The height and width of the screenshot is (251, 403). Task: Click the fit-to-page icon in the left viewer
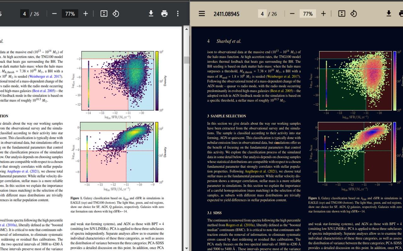coord(104,13)
